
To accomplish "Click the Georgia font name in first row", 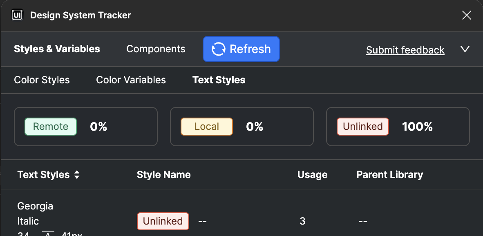I will (x=35, y=206).
